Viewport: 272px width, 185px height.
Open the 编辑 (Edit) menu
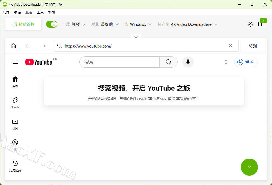(17, 12)
